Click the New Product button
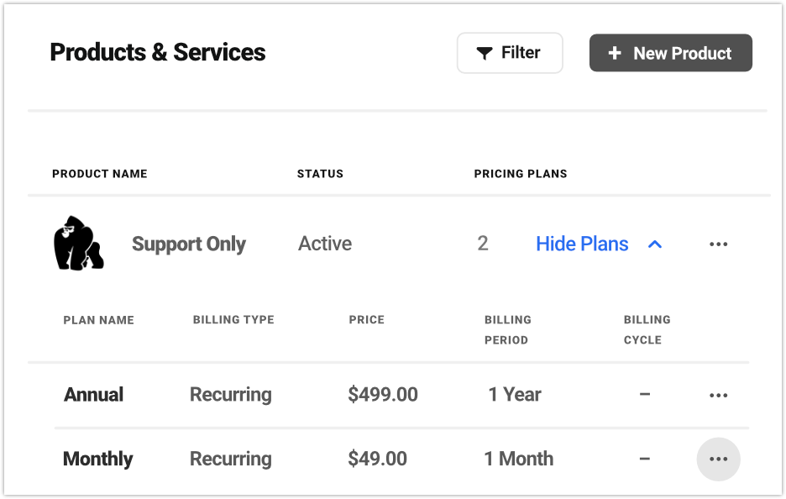Screen dimensions: 786x499 coord(670,52)
